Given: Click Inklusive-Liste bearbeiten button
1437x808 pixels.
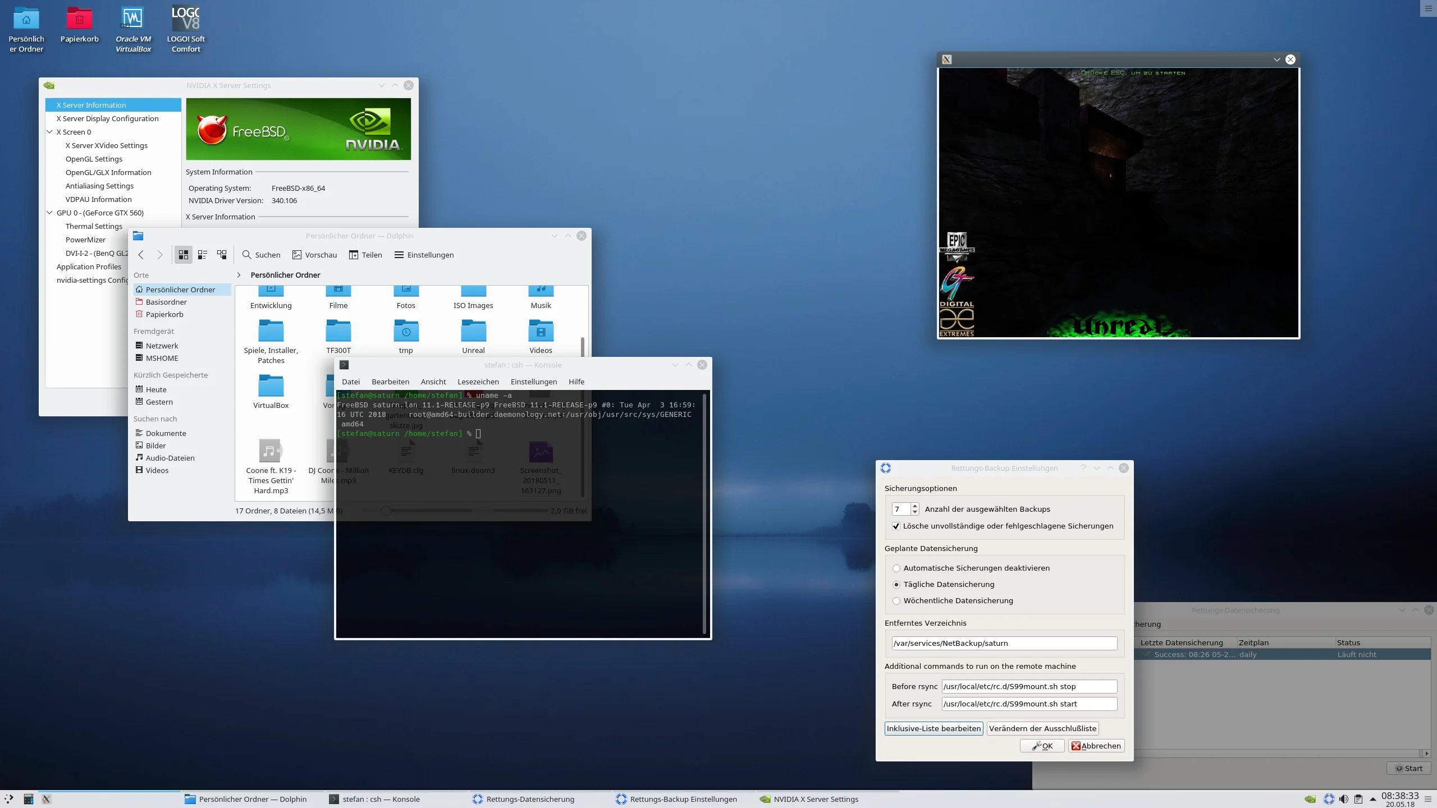Looking at the screenshot, I should [933, 728].
